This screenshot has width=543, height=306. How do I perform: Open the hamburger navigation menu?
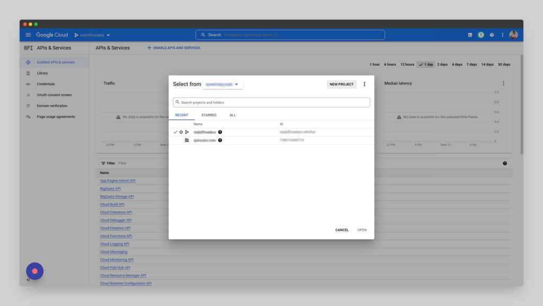click(x=28, y=35)
